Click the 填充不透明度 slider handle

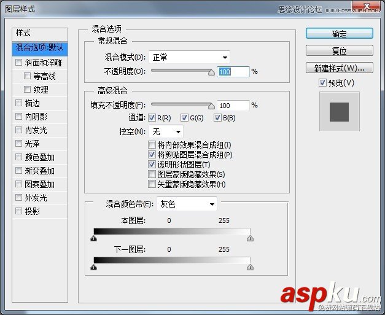coord(211,106)
